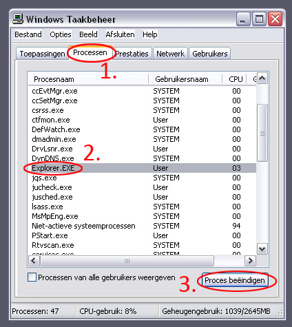The width and height of the screenshot is (292, 327).
Task: Switch to the Toepassingen tab
Action: click(42, 54)
